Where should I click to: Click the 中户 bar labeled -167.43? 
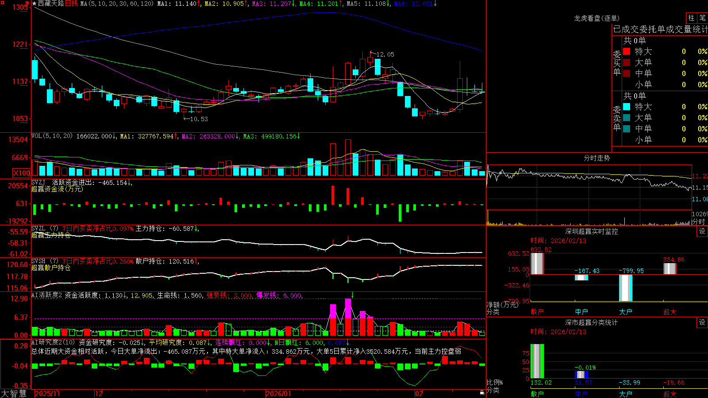(x=581, y=278)
